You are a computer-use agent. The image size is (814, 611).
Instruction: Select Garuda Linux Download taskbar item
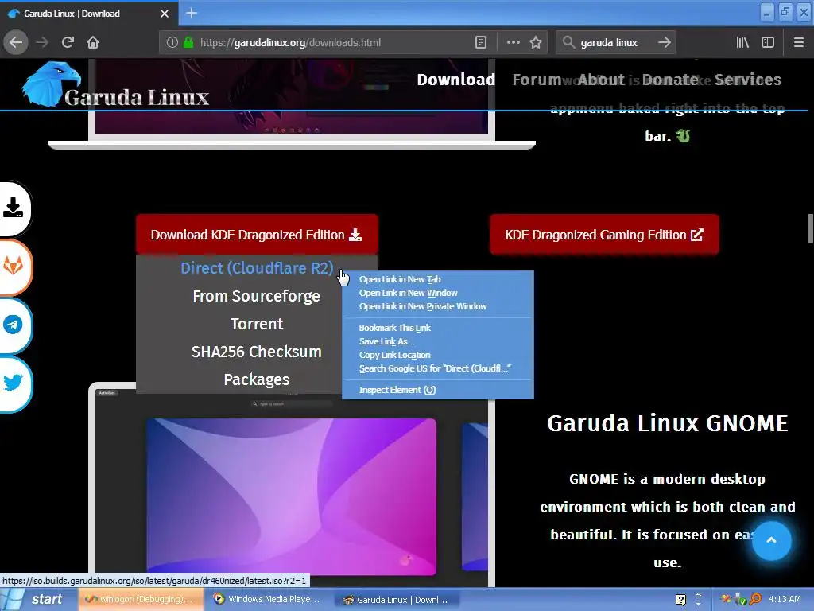[396, 600]
